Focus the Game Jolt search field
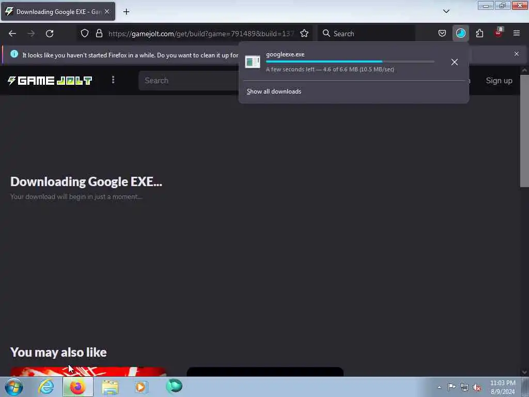The image size is (529, 397). [x=189, y=80]
